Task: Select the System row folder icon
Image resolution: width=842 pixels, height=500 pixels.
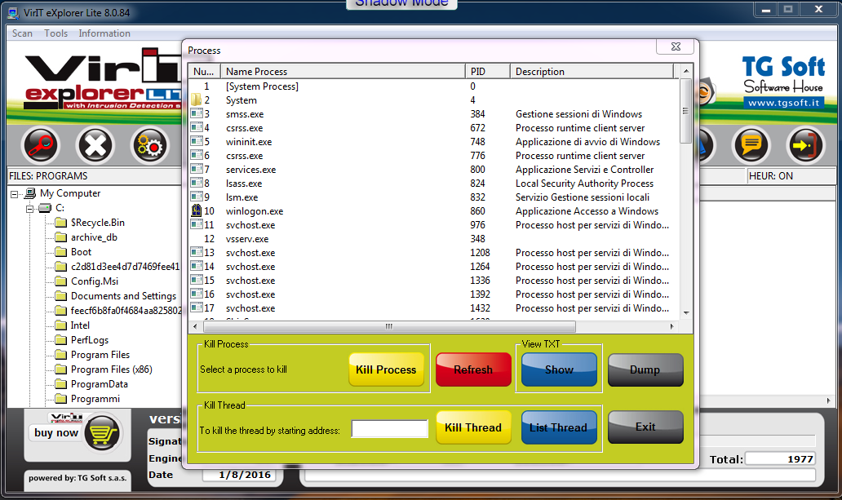Action: coord(197,100)
